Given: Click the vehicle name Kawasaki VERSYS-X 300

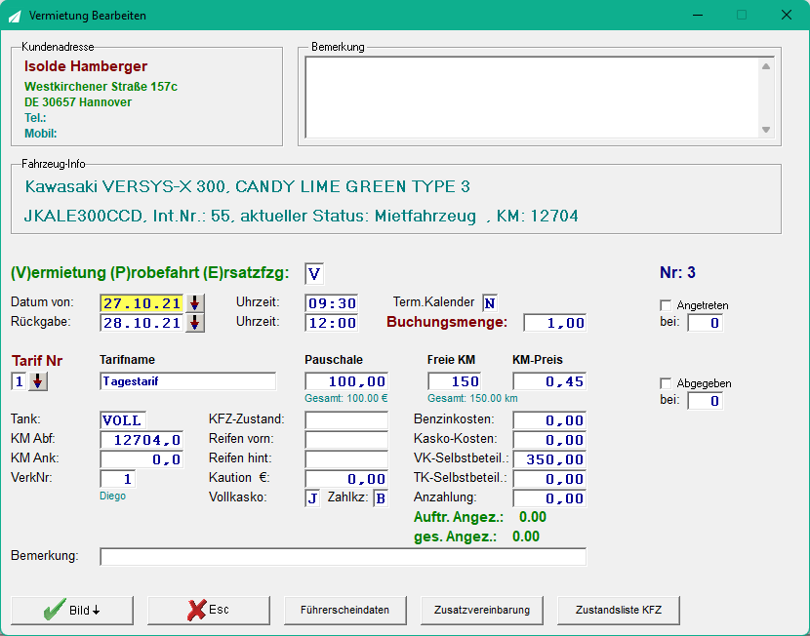Looking at the screenshot, I should coord(125,186).
